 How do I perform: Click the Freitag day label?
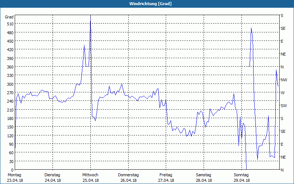tap(166, 175)
